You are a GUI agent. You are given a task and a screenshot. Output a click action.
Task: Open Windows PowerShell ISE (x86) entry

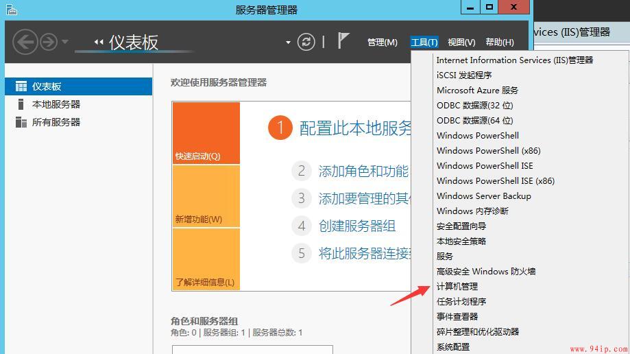pos(496,181)
